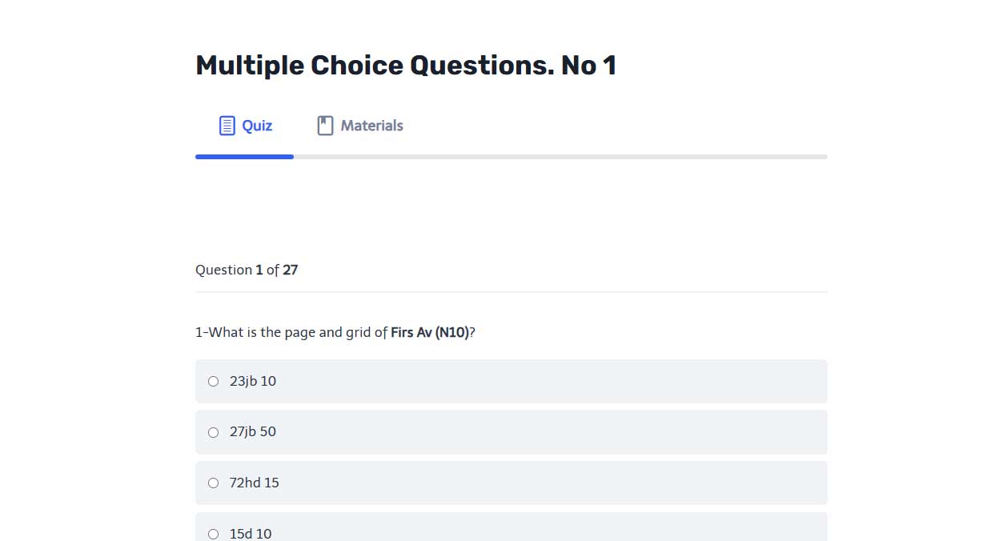
Task: Click the empty right side of the 72hd 15 row
Action: pos(640,483)
